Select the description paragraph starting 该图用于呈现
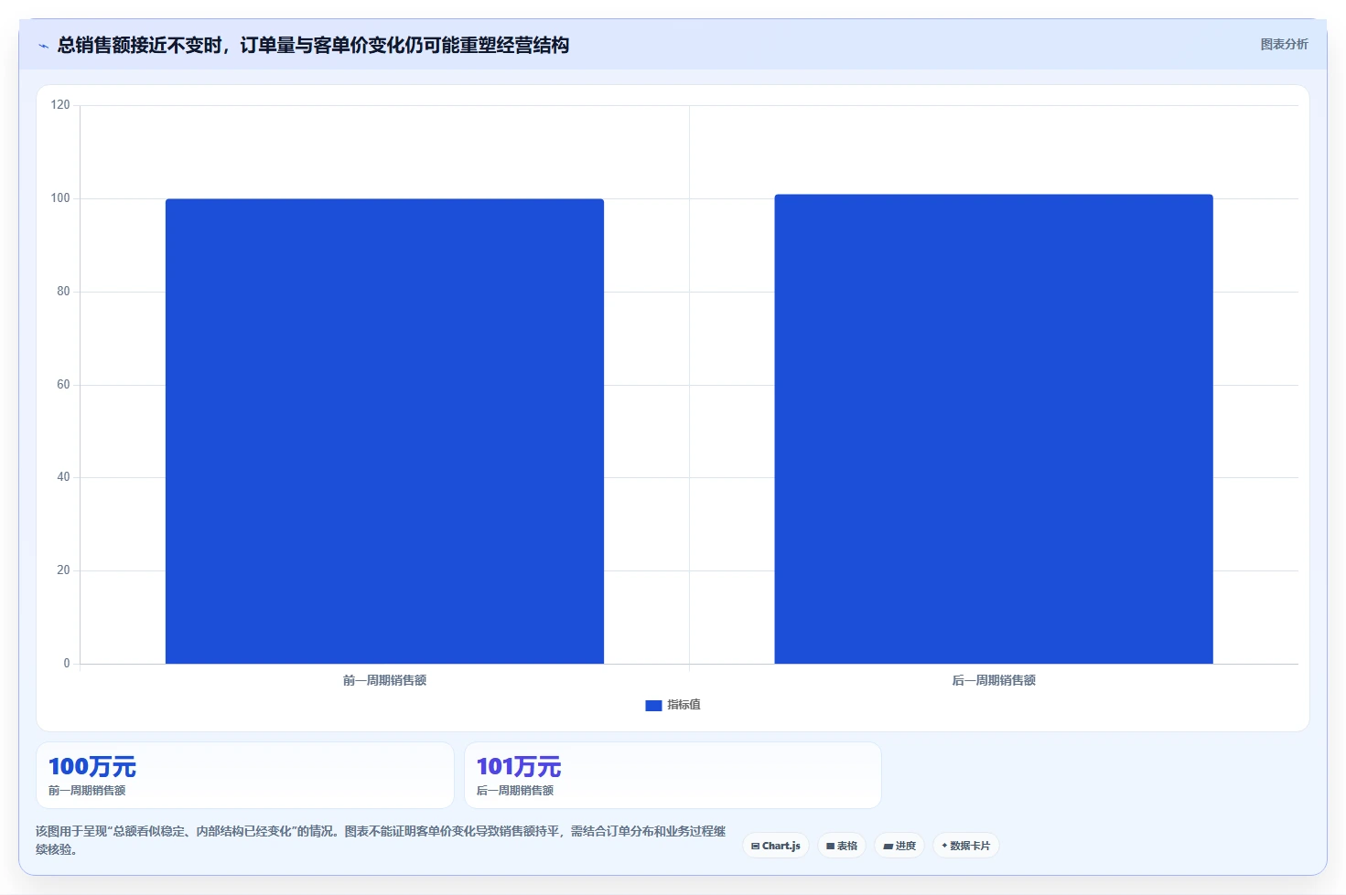 click(381, 840)
